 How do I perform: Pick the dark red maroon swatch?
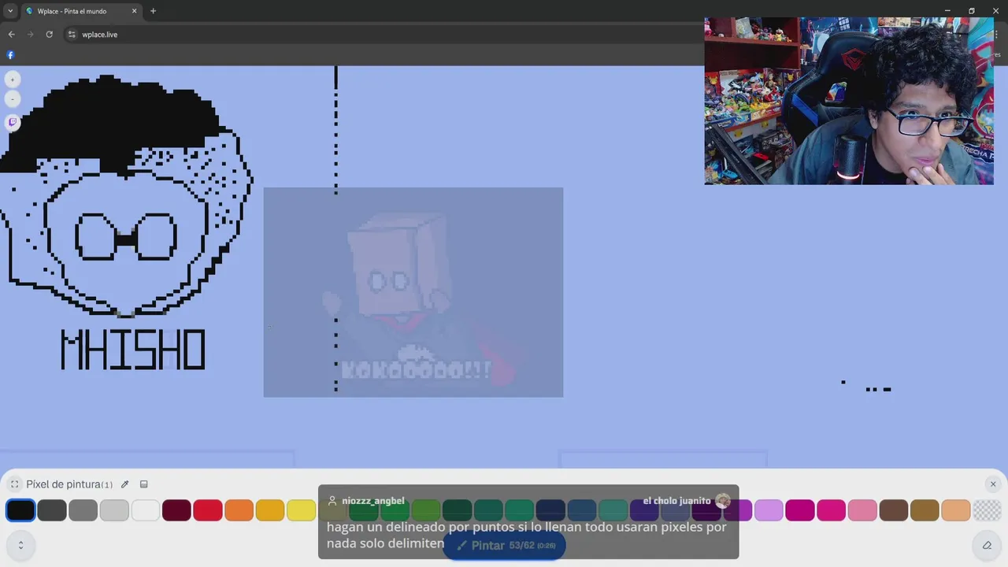(176, 510)
